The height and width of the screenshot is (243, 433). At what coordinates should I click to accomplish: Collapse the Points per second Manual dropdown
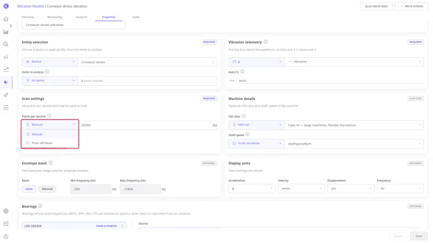tap(50, 125)
